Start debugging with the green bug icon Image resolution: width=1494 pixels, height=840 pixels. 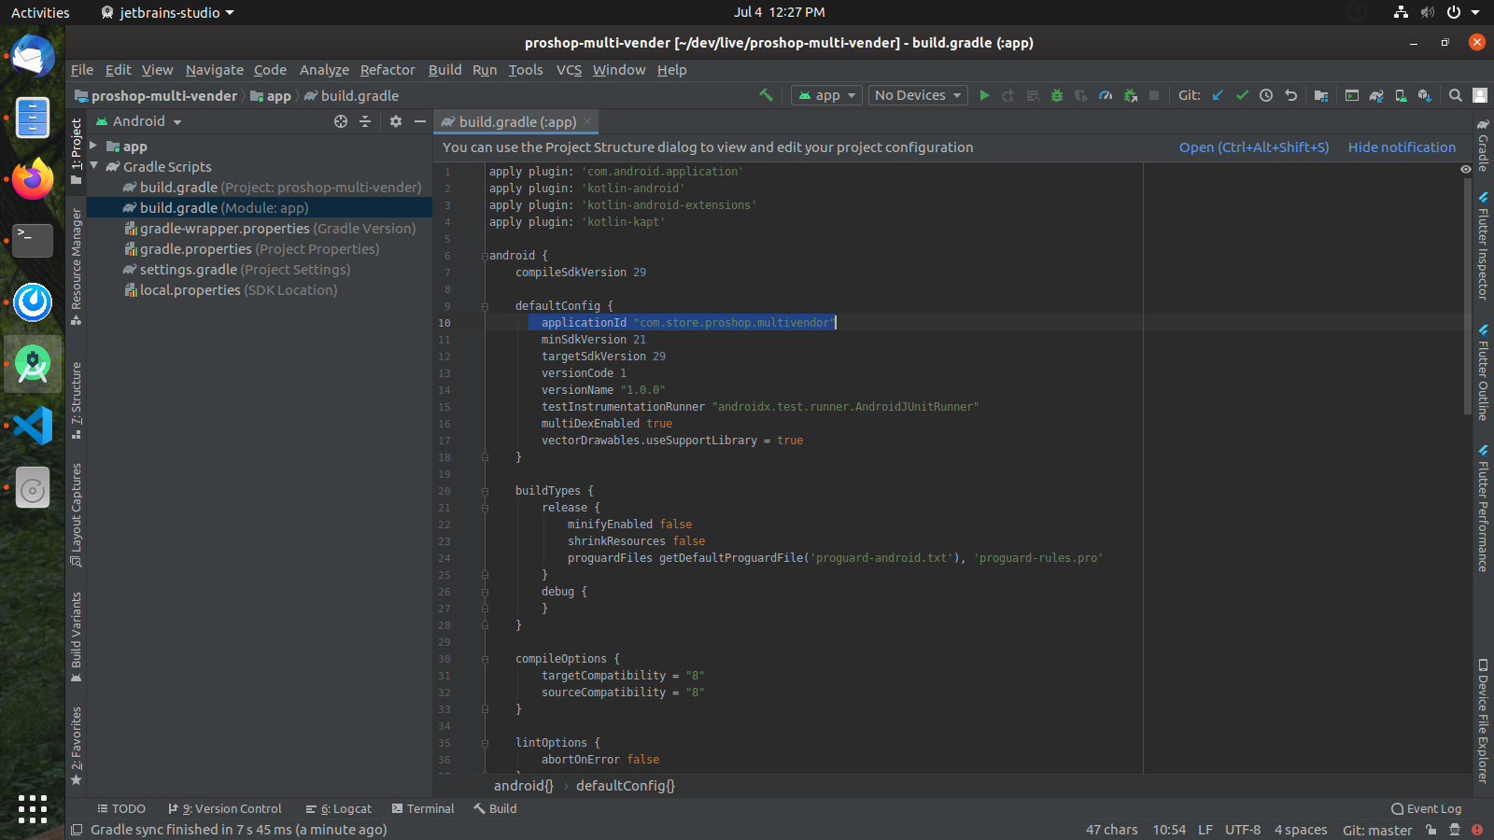click(1057, 95)
